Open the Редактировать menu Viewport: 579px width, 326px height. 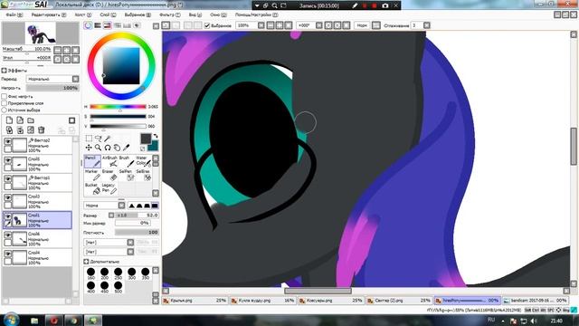click(48, 14)
